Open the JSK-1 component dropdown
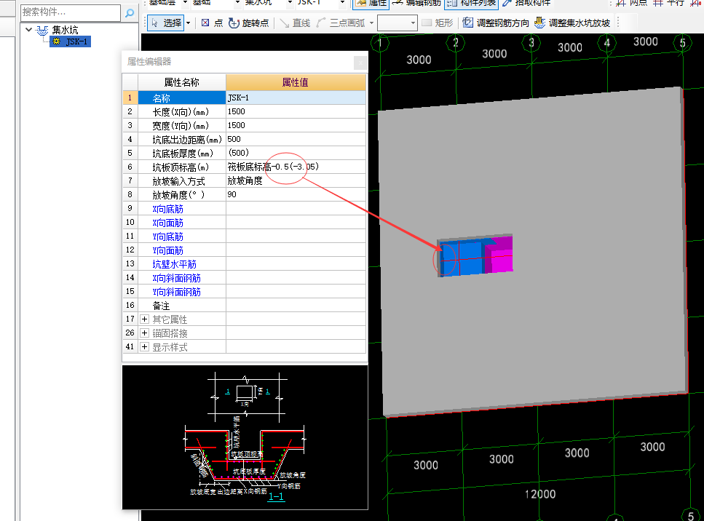The width and height of the screenshot is (704, 521). (343, 3)
